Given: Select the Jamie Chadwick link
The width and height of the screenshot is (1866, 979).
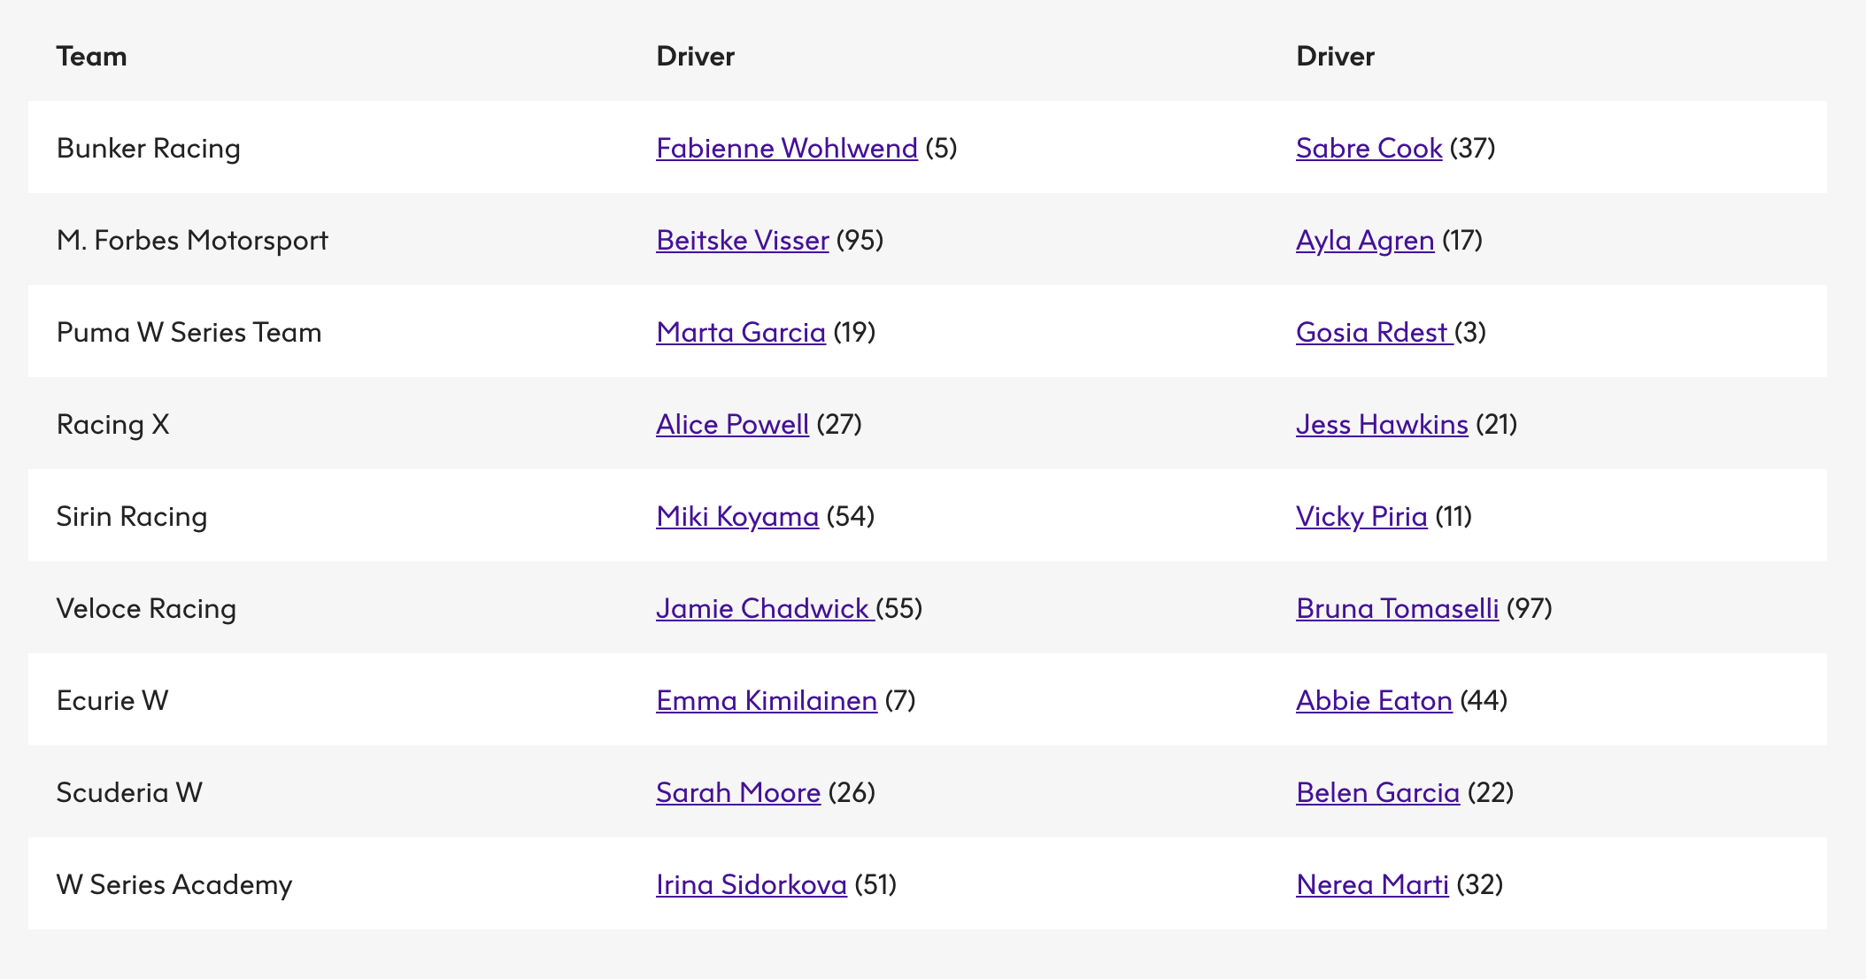Looking at the screenshot, I should (x=762, y=608).
